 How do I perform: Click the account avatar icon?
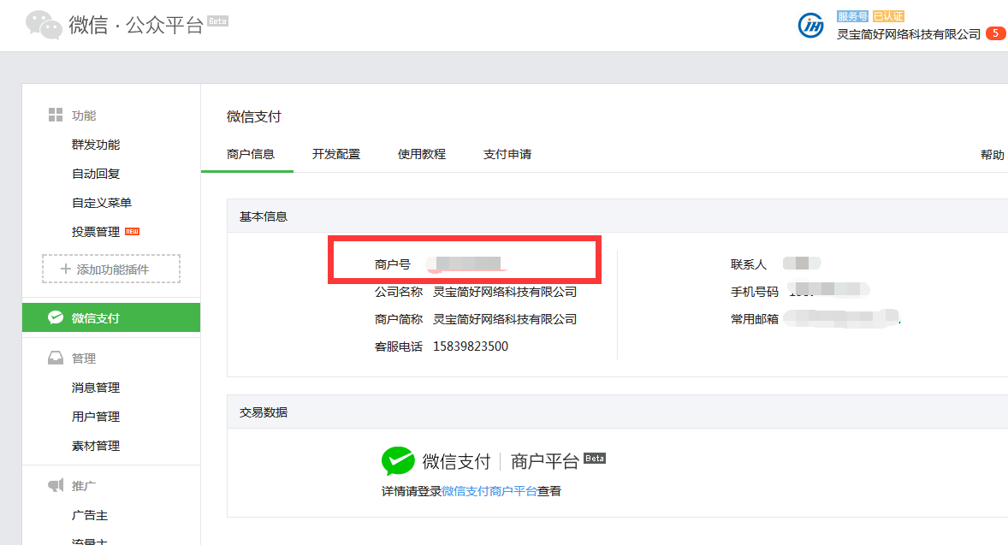coord(810,26)
